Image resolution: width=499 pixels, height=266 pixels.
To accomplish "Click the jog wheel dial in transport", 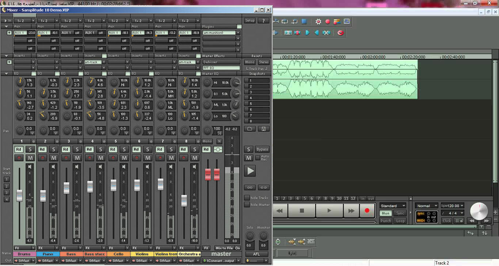I will click(x=479, y=211).
